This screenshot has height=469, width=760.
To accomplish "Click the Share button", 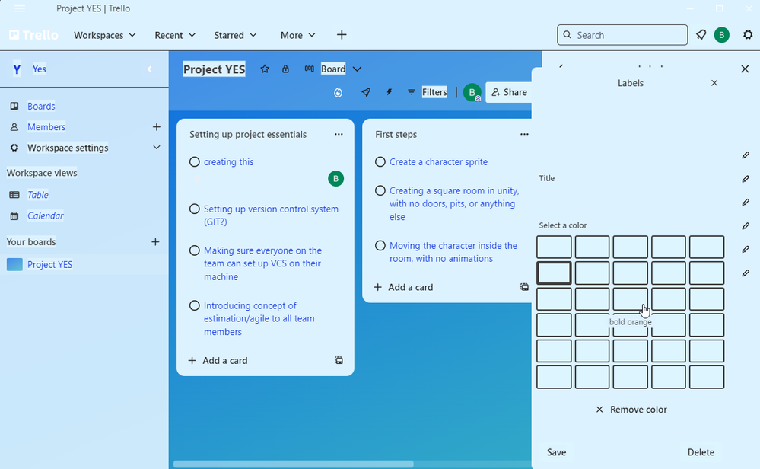I will point(509,92).
